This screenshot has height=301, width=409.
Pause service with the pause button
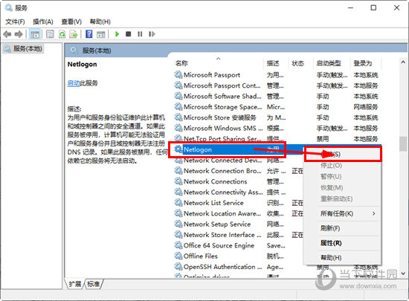point(140,34)
